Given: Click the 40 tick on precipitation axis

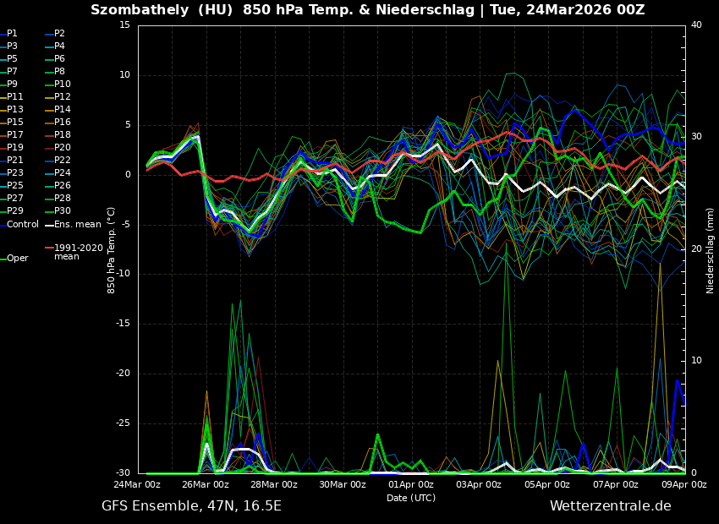Looking at the screenshot, I should (696, 25).
